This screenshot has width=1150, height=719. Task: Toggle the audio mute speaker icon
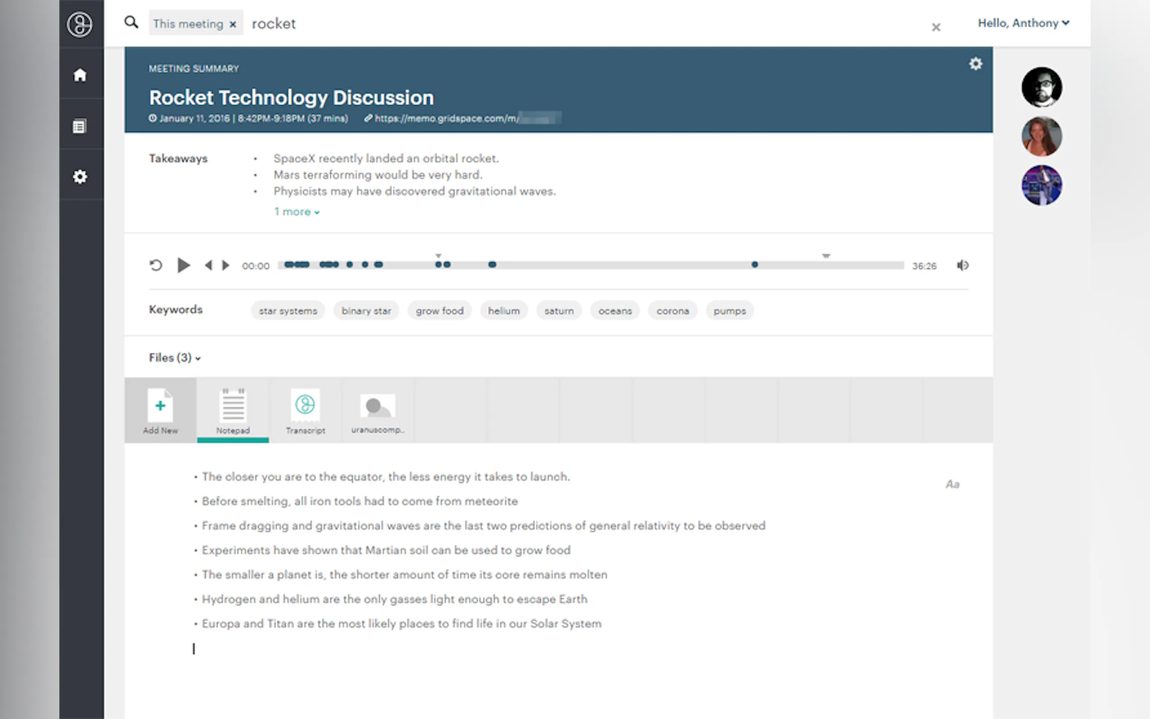963,265
